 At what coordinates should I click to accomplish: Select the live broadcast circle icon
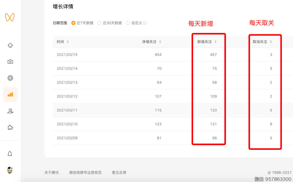click(x=10, y=78)
